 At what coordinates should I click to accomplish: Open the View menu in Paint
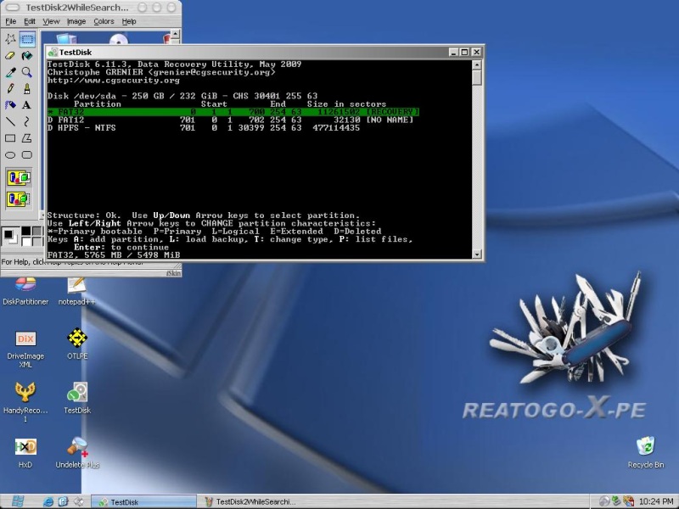(51, 21)
